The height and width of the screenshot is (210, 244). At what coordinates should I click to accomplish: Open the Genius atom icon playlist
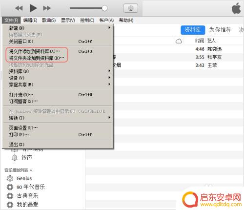click(x=10, y=178)
